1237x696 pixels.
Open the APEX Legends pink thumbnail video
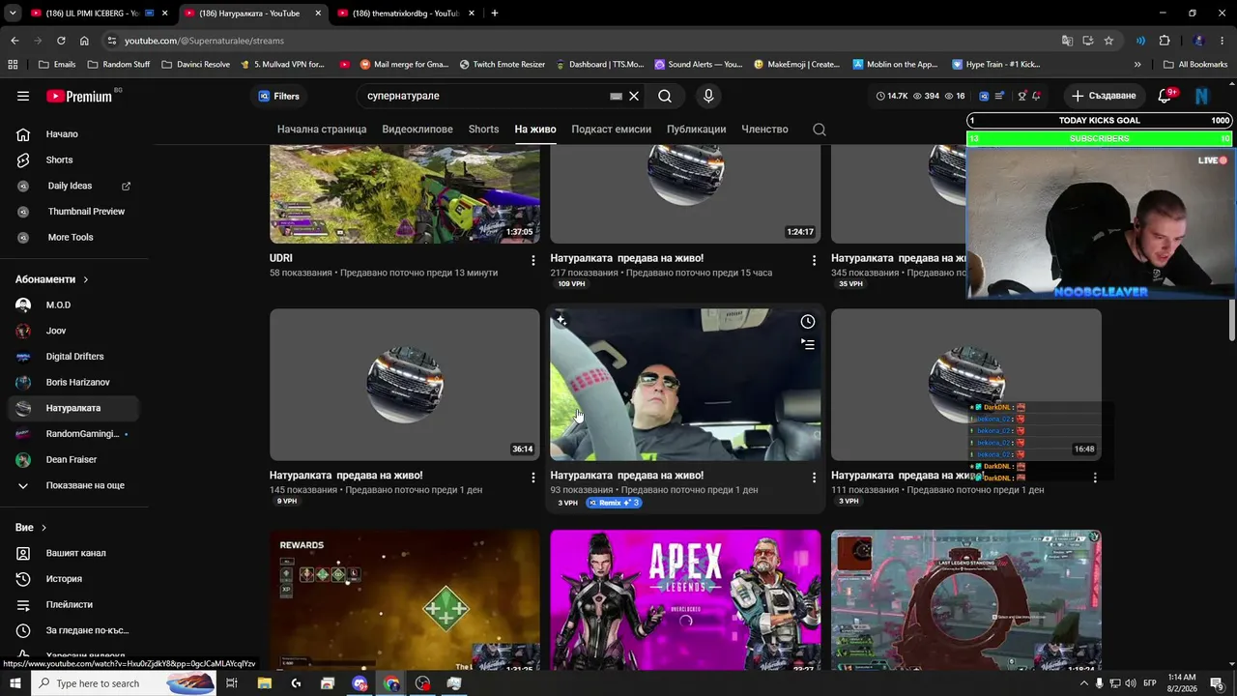[x=685, y=599]
